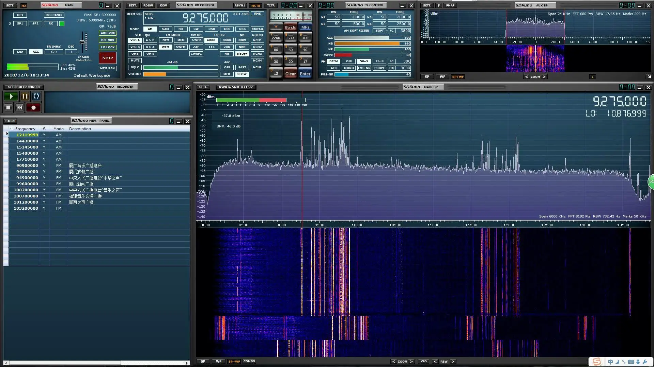Click zoom-in arrow in Main SP
654x367 pixels.
click(411, 362)
